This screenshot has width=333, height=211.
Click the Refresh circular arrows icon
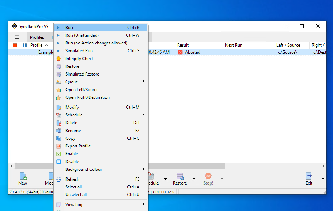click(59, 180)
